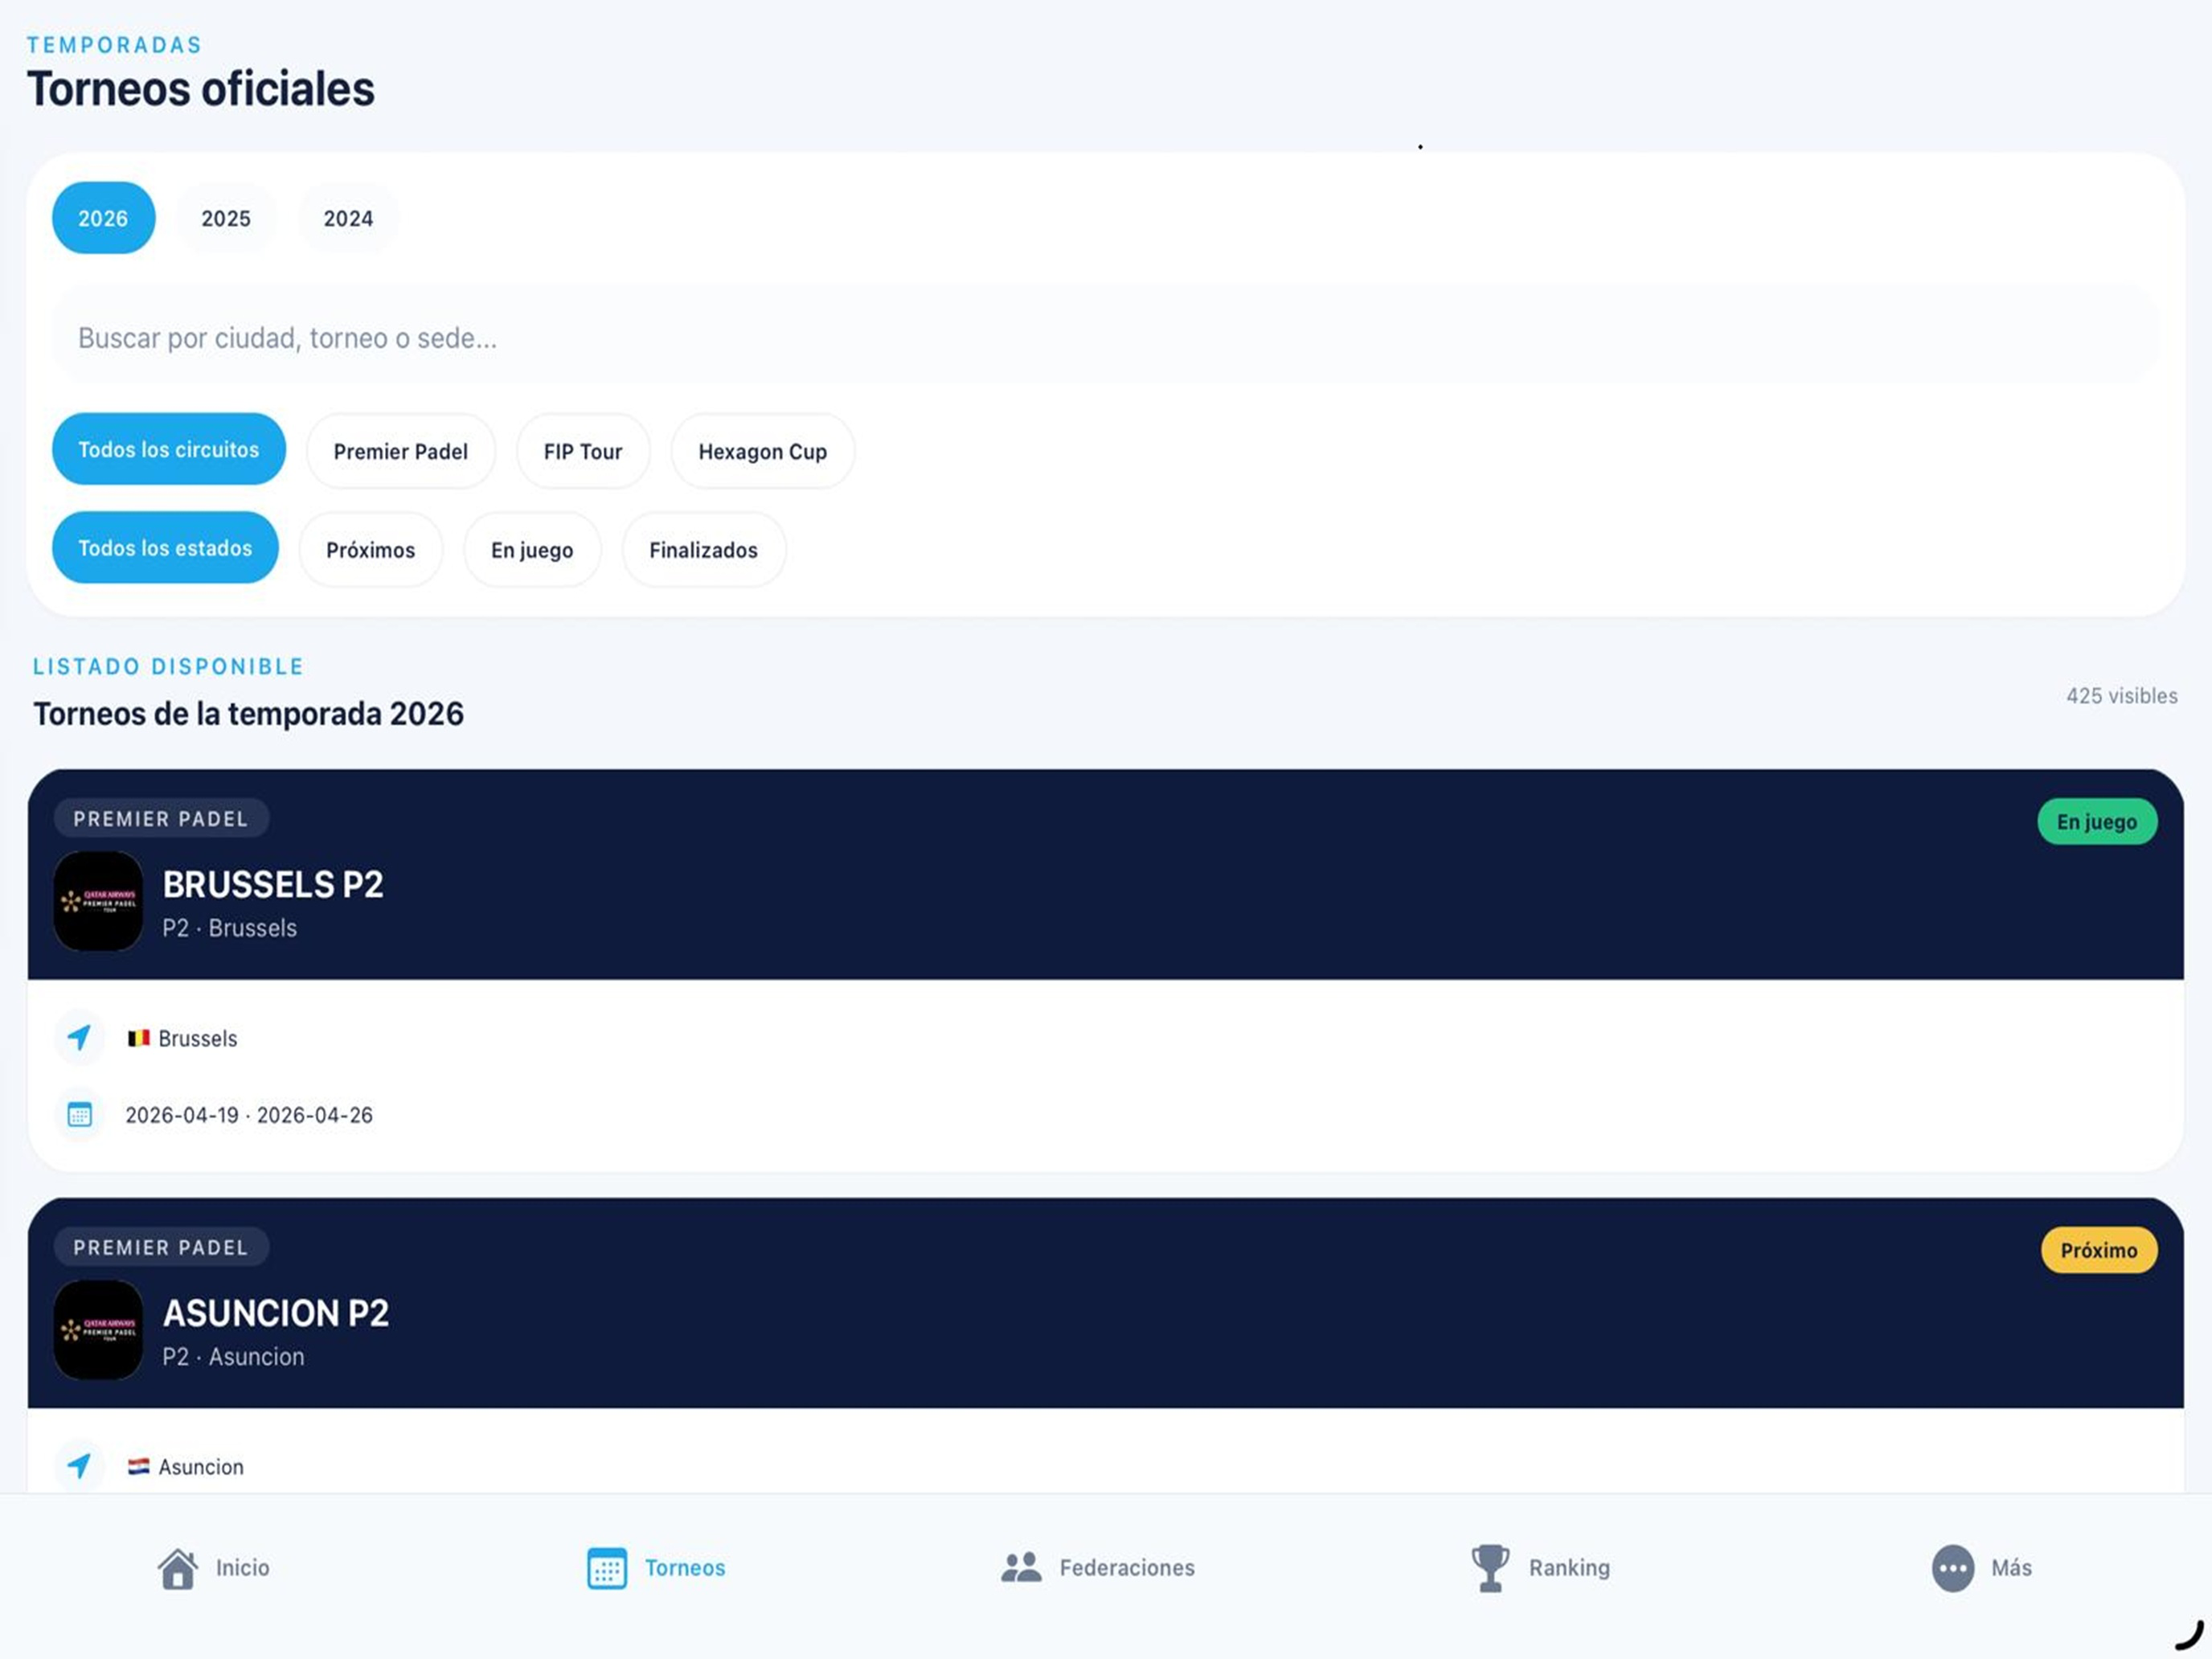This screenshot has height=1659, width=2212.
Task: Open the Más ellipsis icon
Action: pyautogui.click(x=1953, y=1568)
